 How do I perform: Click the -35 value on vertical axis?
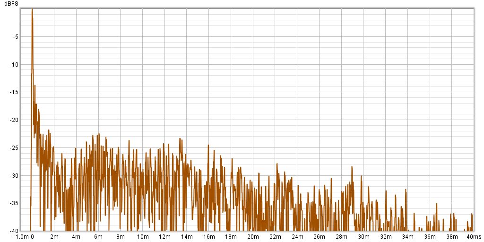[14, 203]
